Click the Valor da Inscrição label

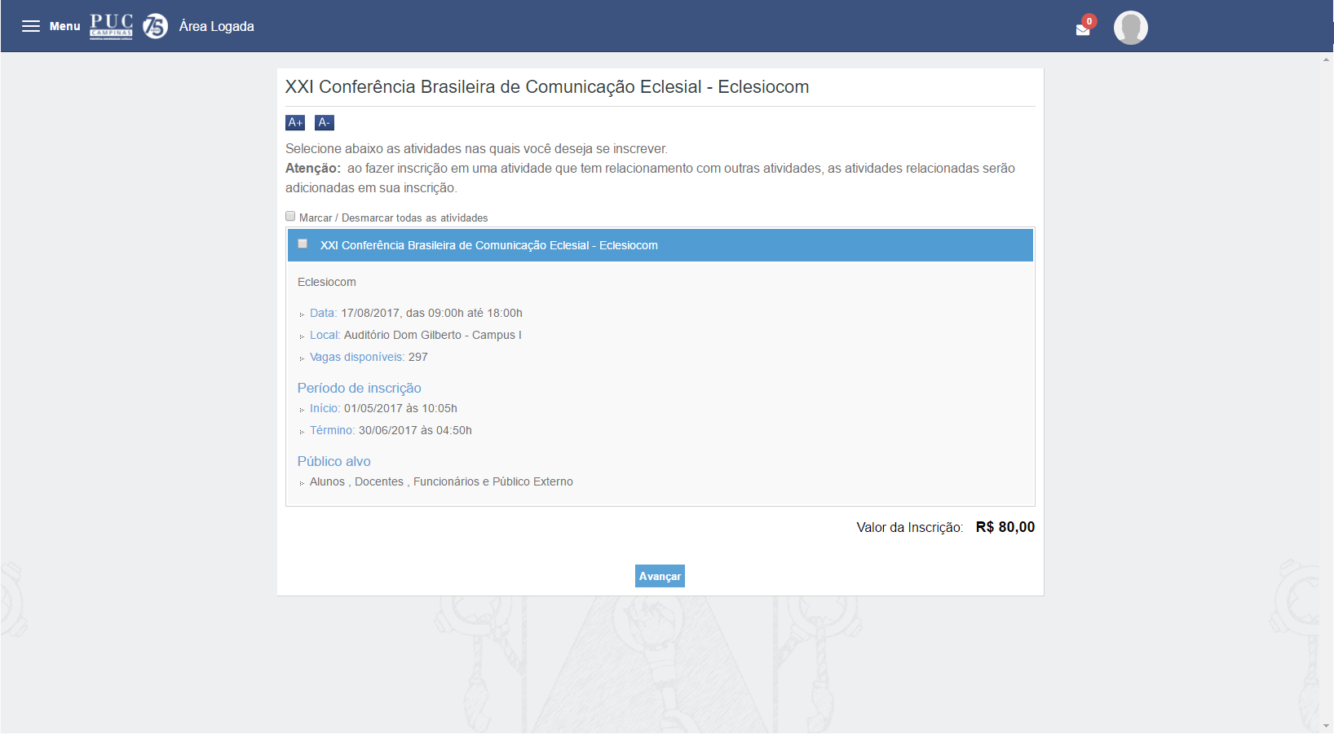click(x=909, y=527)
